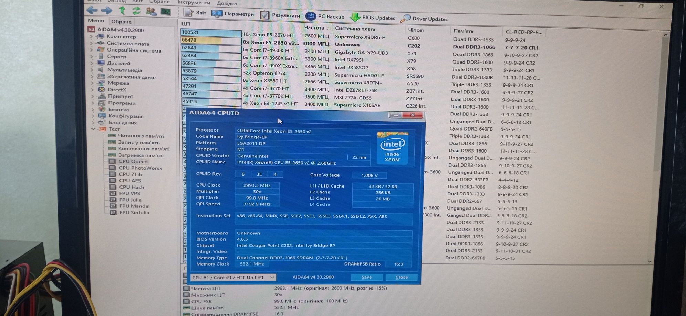686x316 pixels.
Task: Select the Комп'ютер tree icon
Action: pyautogui.click(x=101, y=36)
